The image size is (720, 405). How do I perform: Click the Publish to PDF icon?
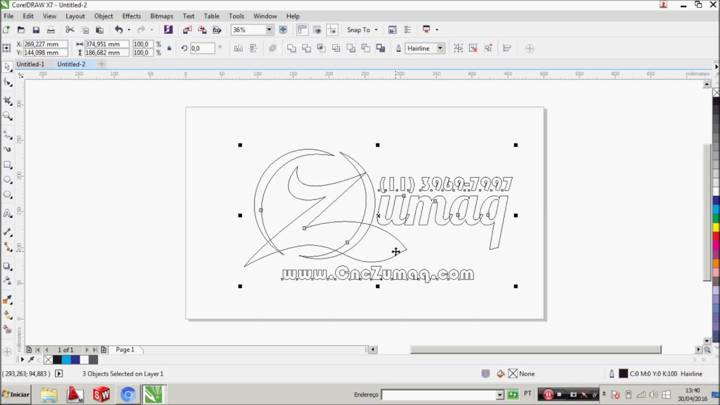217,30
